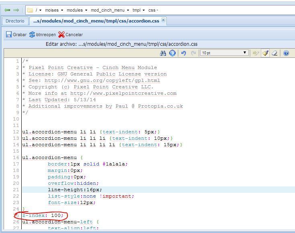The height and width of the screenshot is (233, 295).
Task: Click the red Cancelar X icon
Action: point(61,35)
